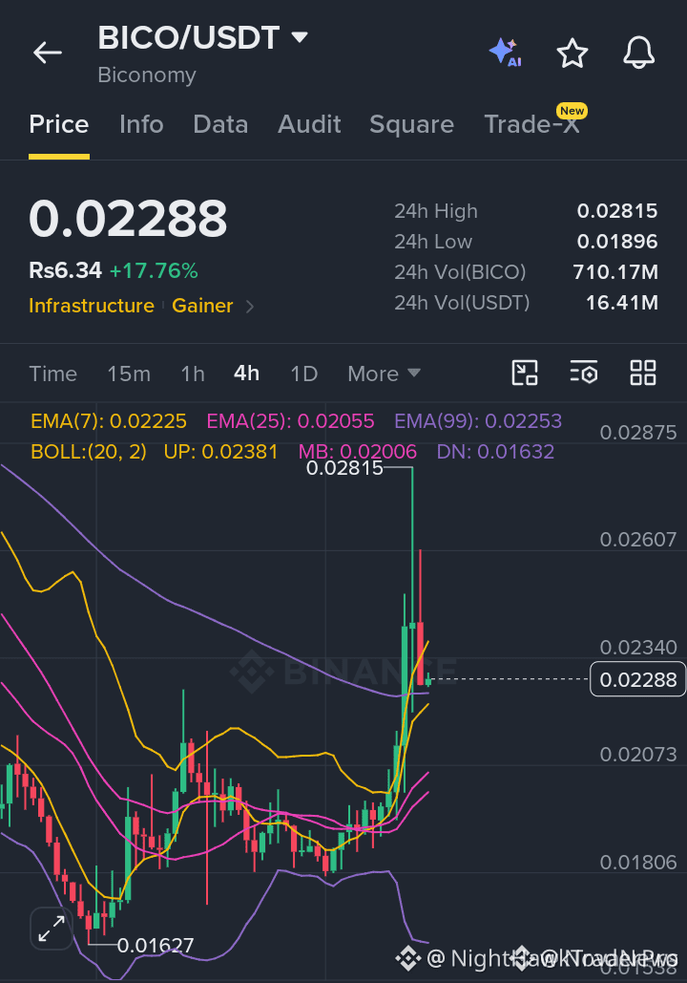Switch to the Price tab
The width and height of the screenshot is (687, 983).
click(x=59, y=124)
